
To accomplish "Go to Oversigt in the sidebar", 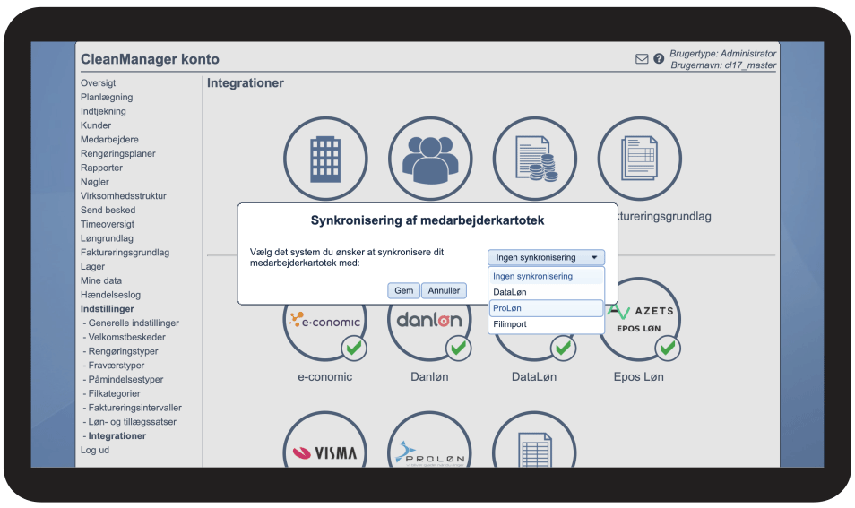I will (x=99, y=82).
